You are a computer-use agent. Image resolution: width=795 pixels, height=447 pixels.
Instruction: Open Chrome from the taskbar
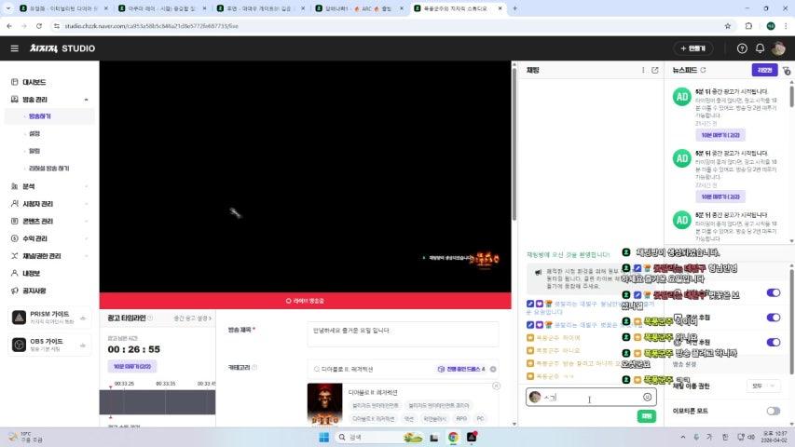[453, 437]
